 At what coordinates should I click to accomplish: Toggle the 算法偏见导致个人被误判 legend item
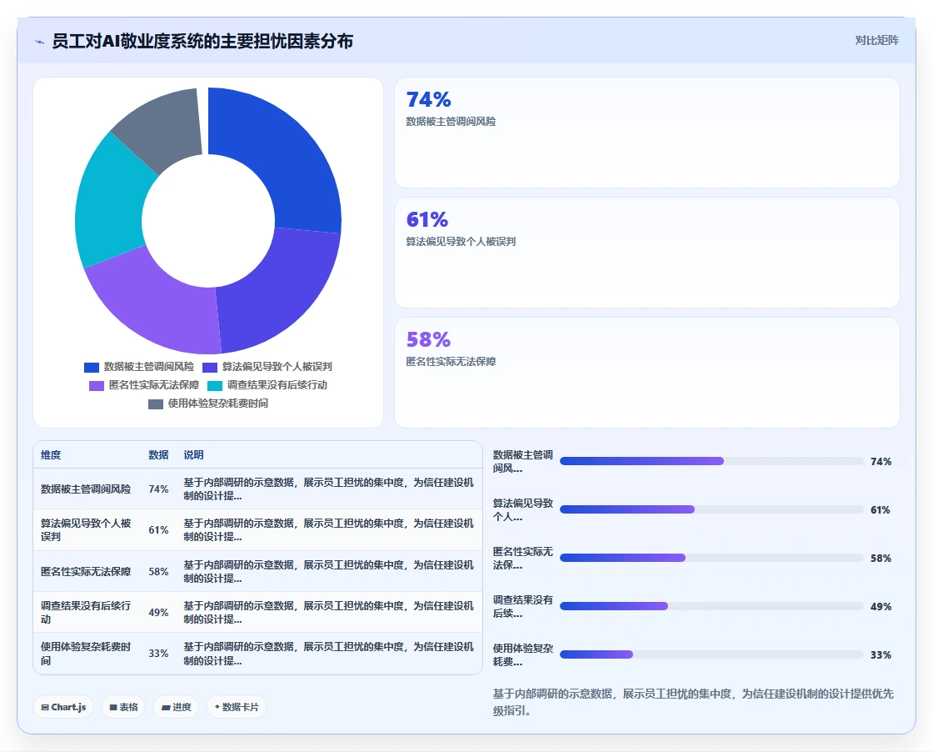267,367
